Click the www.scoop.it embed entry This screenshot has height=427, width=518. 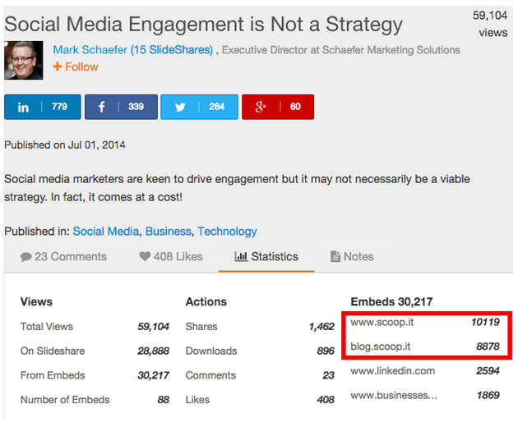tap(382, 322)
